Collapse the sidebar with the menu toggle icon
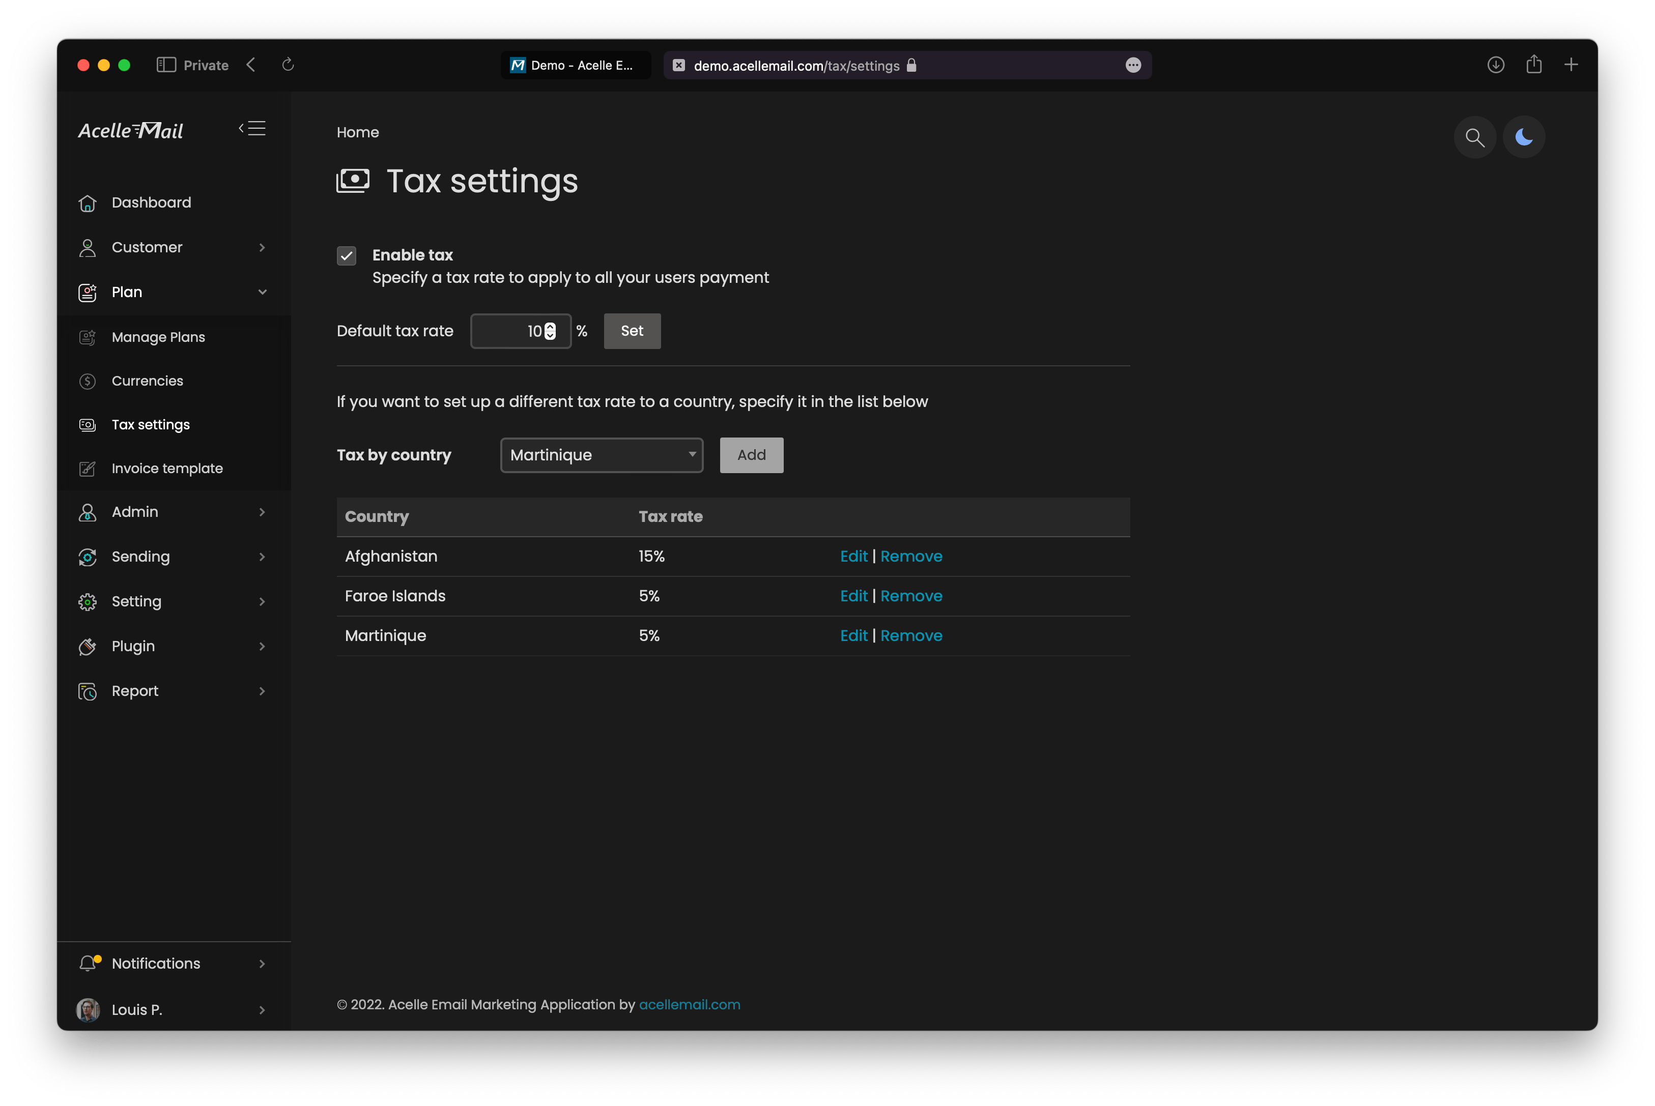This screenshot has width=1655, height=1106. 252,128
